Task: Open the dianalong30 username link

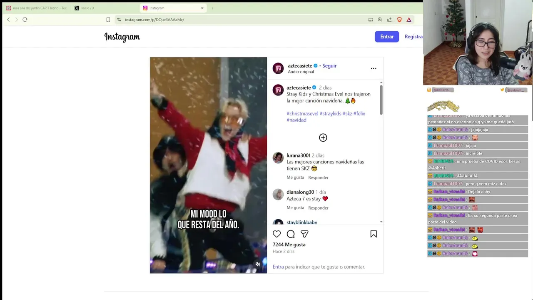Action: coord(300,192)
